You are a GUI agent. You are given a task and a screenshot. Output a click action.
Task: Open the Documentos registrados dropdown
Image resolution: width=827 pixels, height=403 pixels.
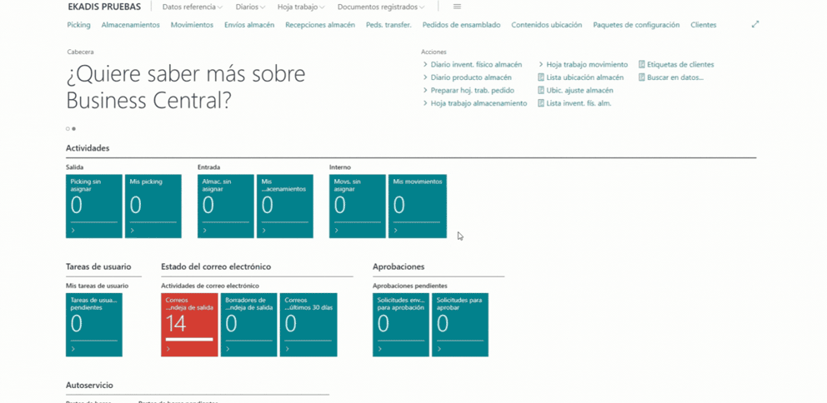pos(380,7)
